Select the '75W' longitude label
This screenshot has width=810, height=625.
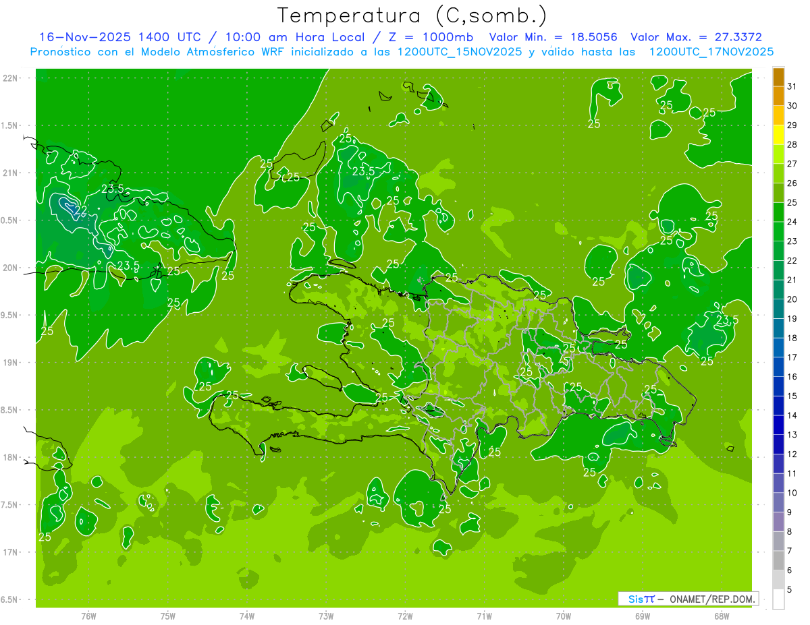[168, 615]
